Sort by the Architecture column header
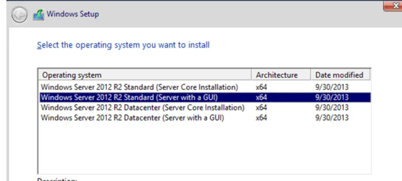402x181 pixels. 277,75
